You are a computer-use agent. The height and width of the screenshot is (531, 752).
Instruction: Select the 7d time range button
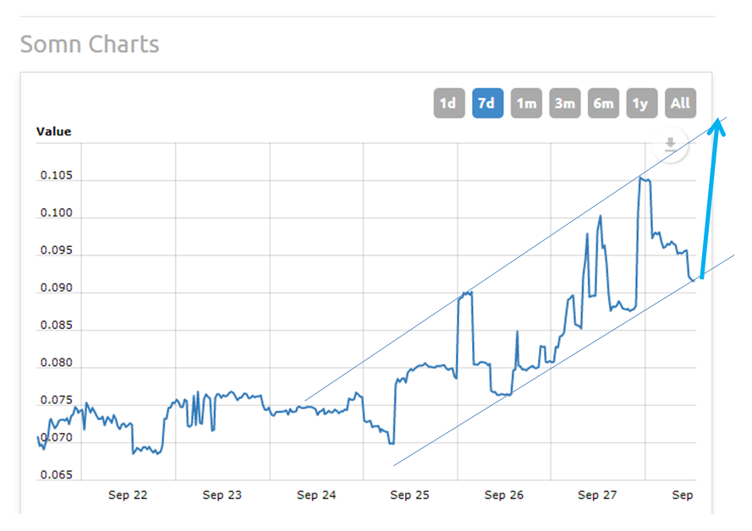coord(487,103)
